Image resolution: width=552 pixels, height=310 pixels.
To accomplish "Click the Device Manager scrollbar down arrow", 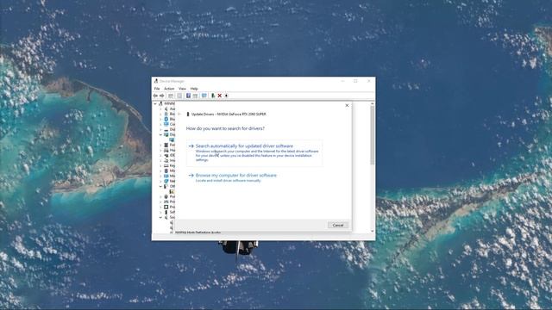I will (373, 231).
